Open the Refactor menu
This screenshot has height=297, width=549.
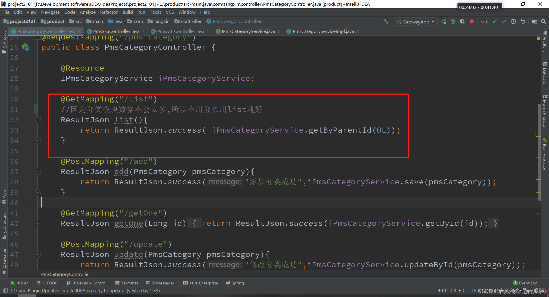[109, 12]
